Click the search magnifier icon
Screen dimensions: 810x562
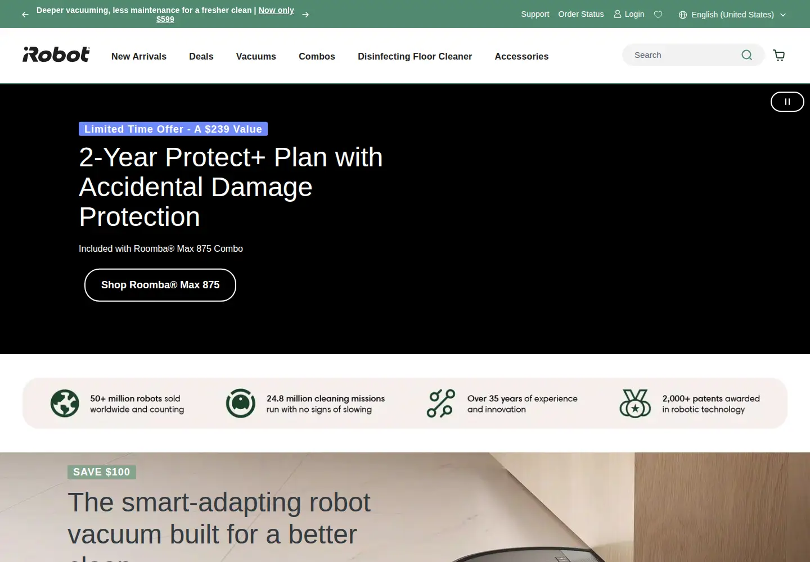tap(746, 55)
